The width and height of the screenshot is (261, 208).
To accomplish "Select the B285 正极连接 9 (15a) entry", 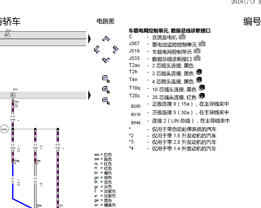I will 180,105.
